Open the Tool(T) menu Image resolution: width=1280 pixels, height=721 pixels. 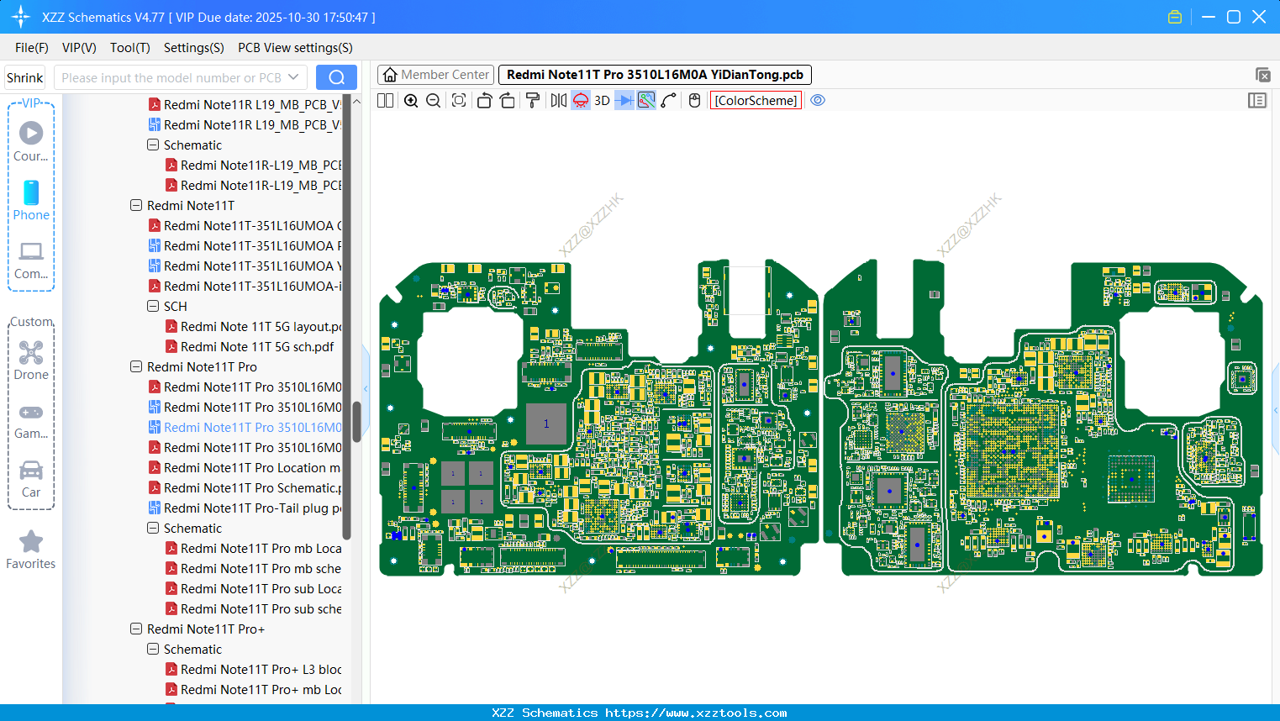(x=129, y=48)
